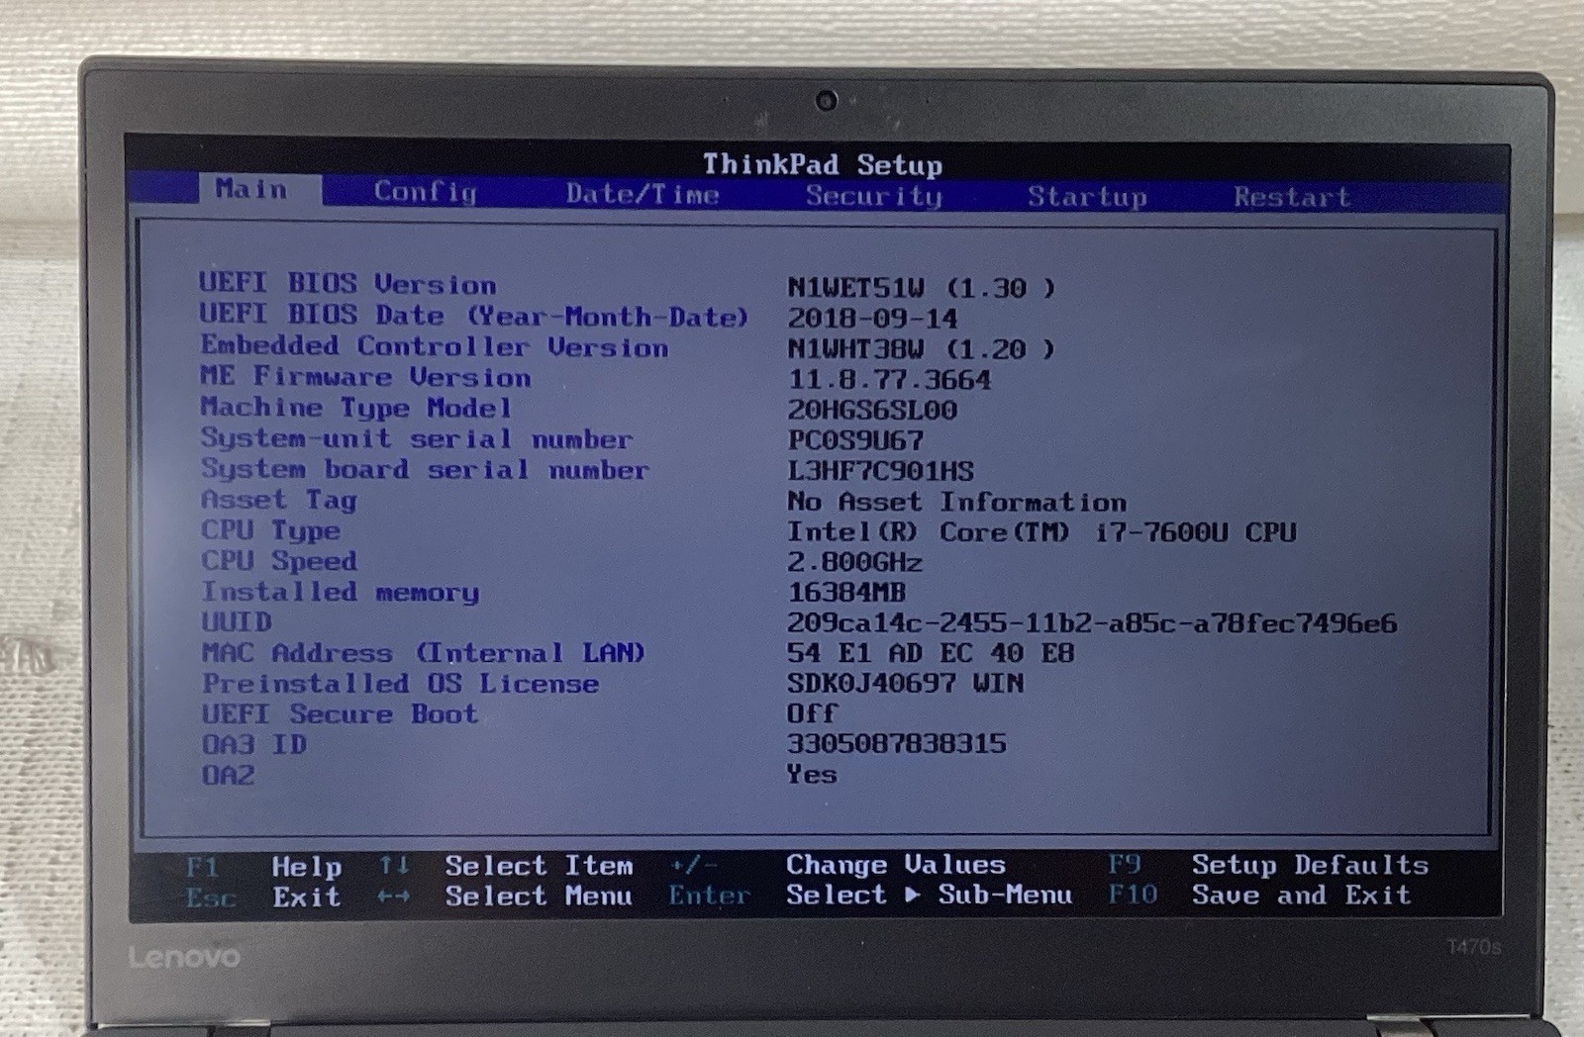1584x1037 pixels.
Task: Click the webcam lens above screen
Action: click(x=827, y=100)
